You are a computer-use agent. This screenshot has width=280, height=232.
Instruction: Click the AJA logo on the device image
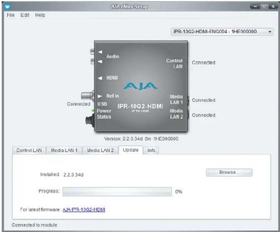coord(141,86)
